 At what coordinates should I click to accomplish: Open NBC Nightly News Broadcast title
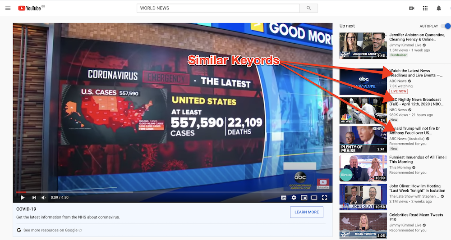click(x=416, y=102)
